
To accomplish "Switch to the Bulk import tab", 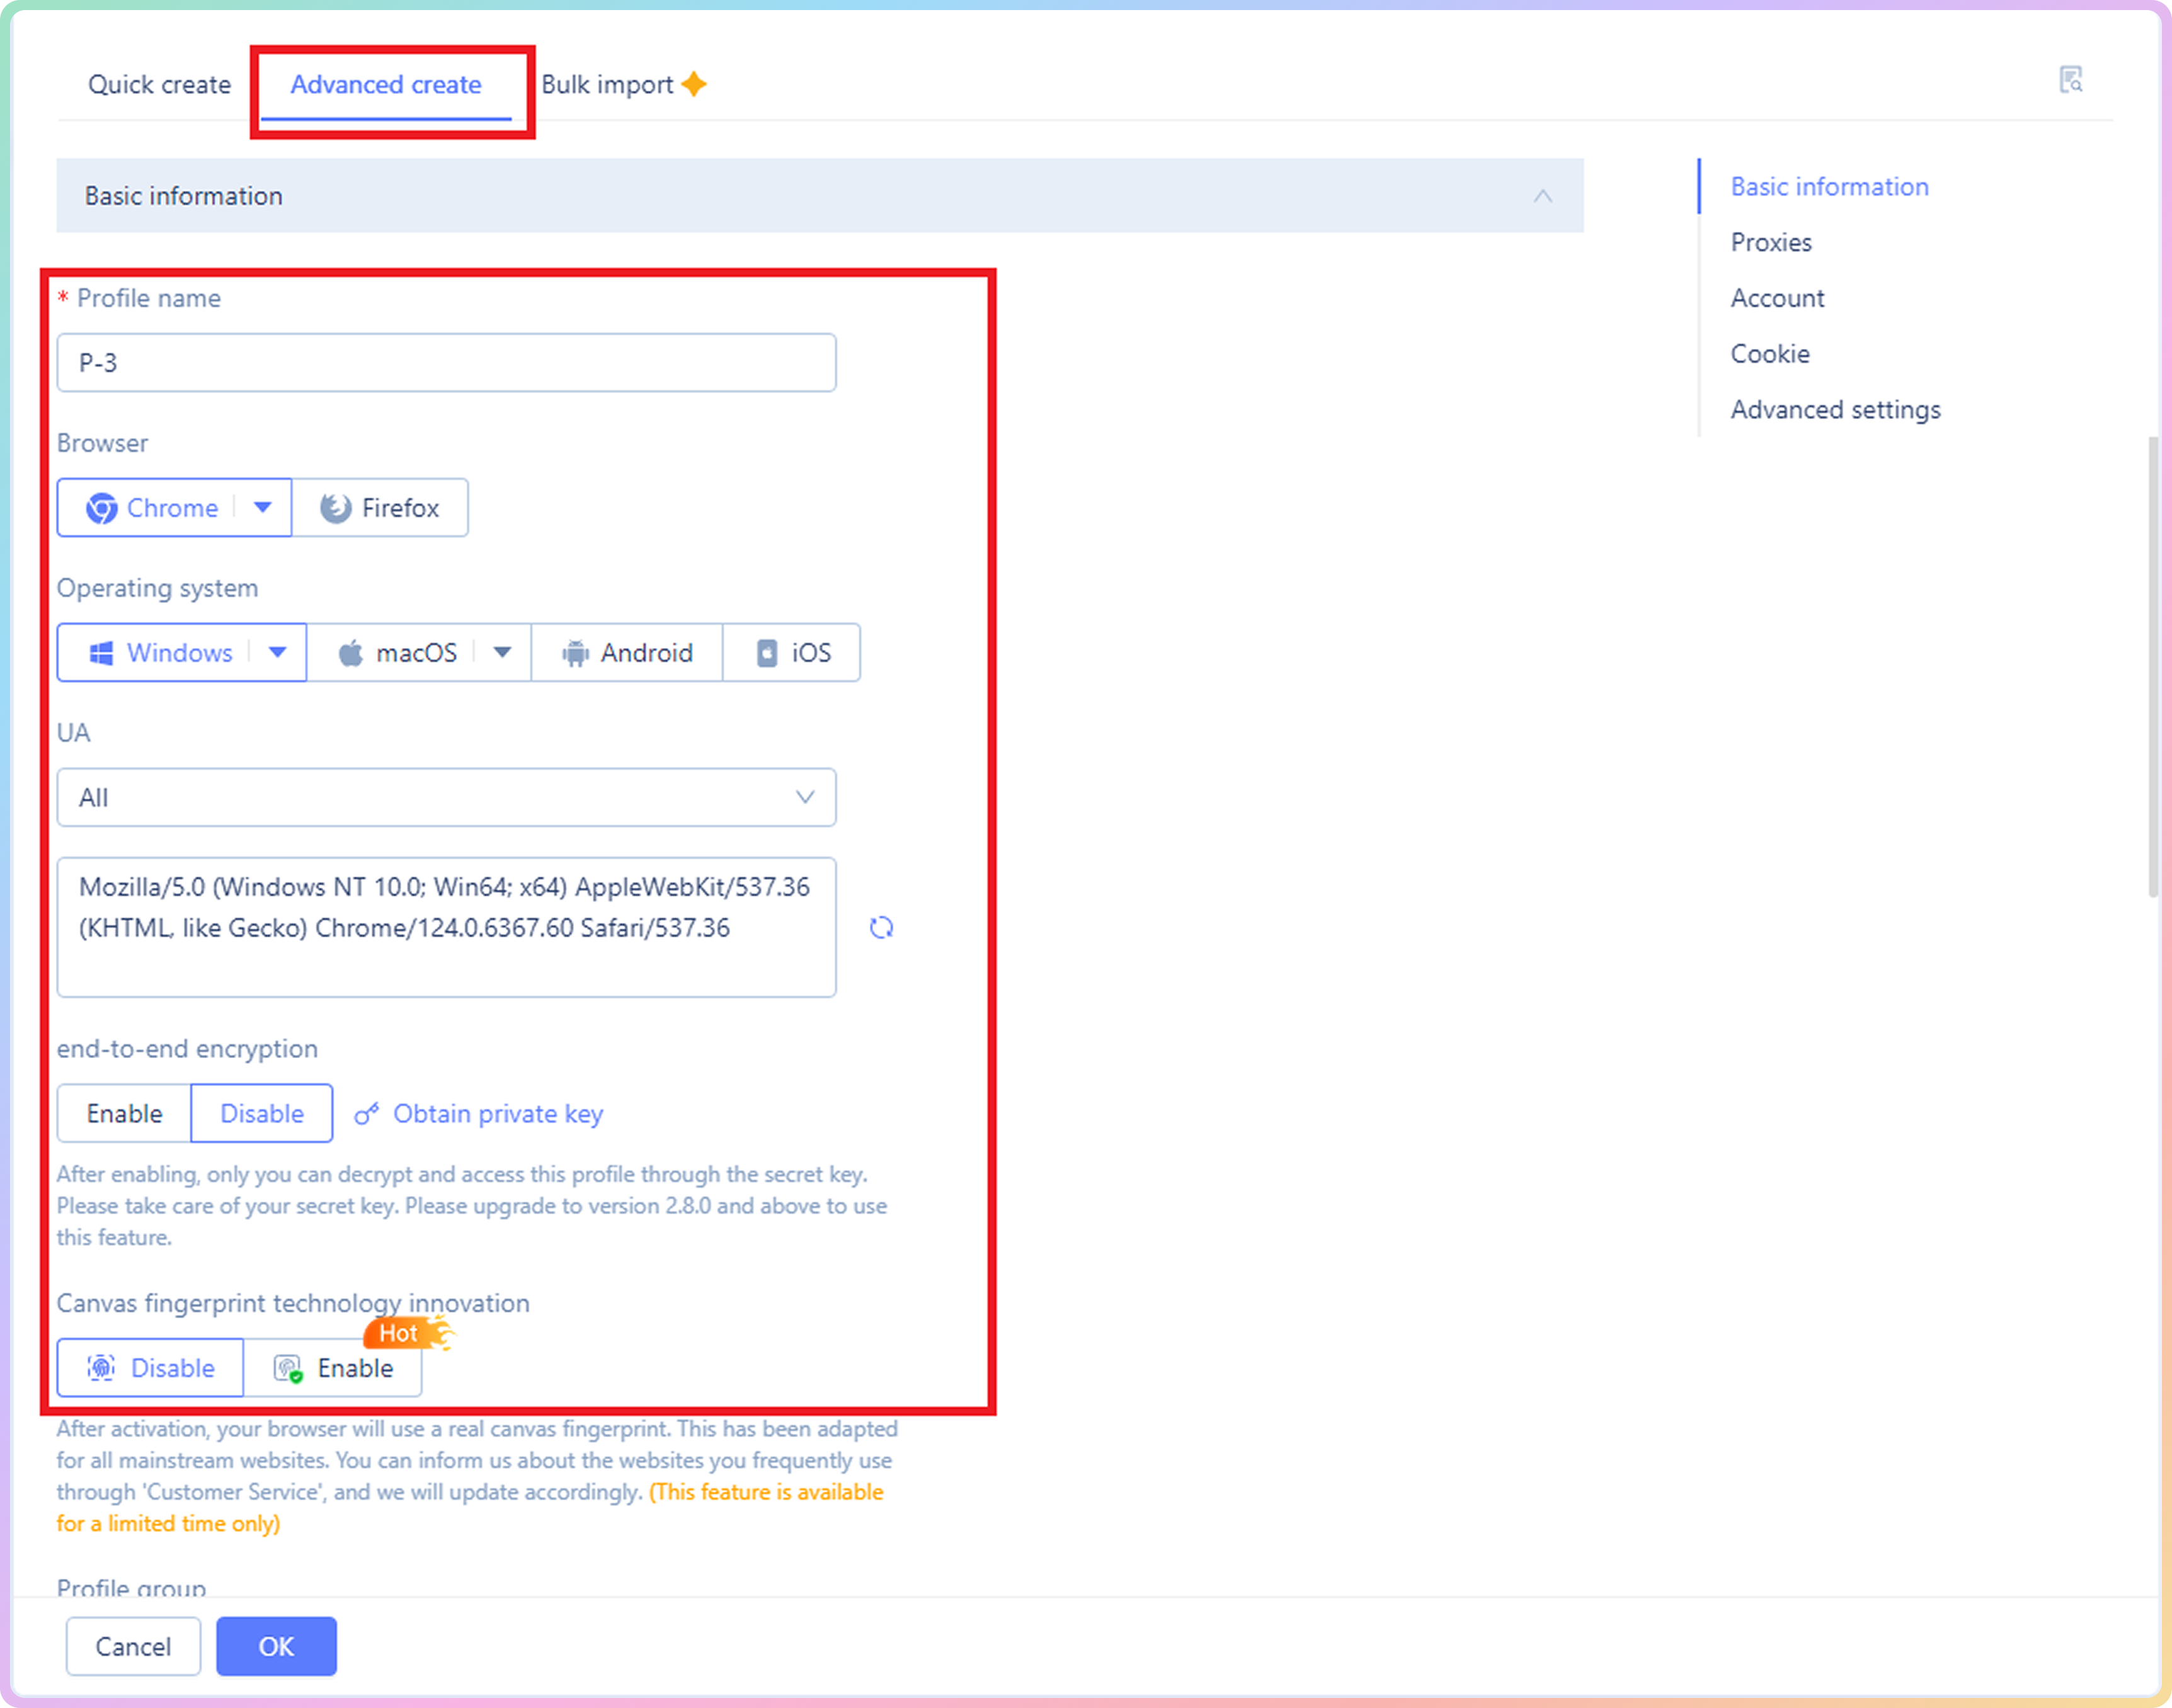I will pyautogui.click(x=607, y=85).
